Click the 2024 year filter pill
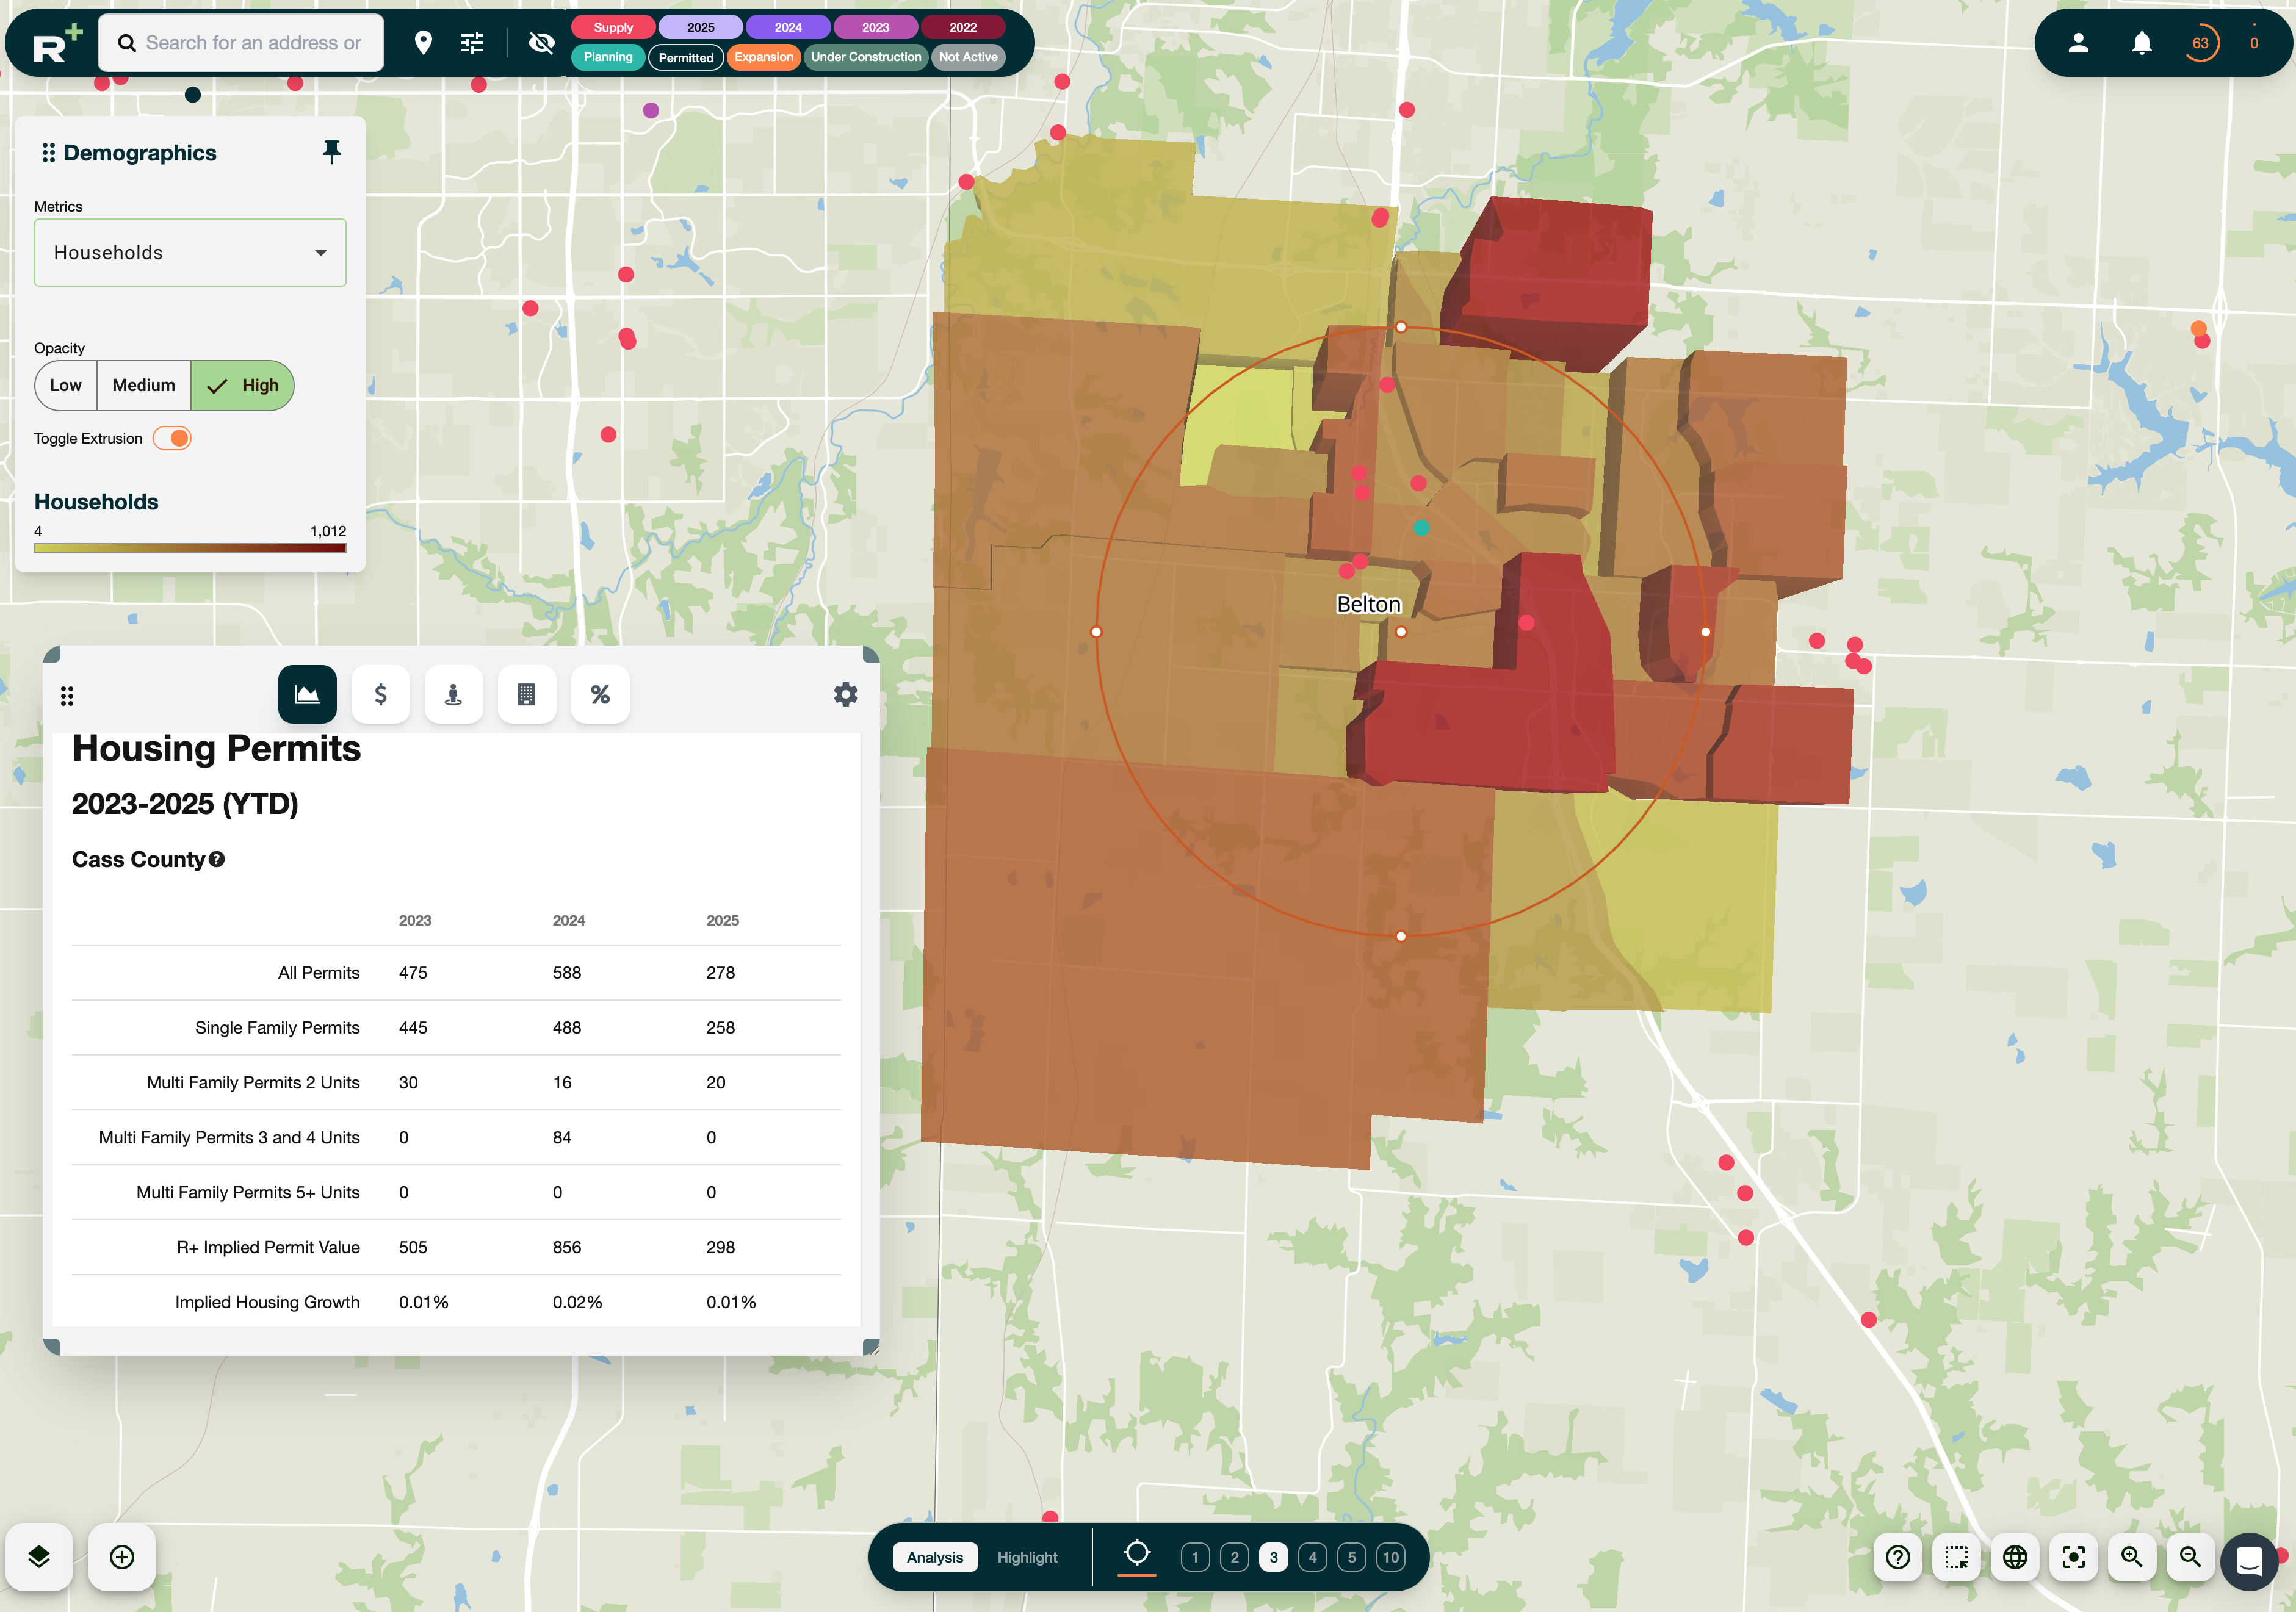This screenshot has height=1612, width=2296. click(787, 27)
